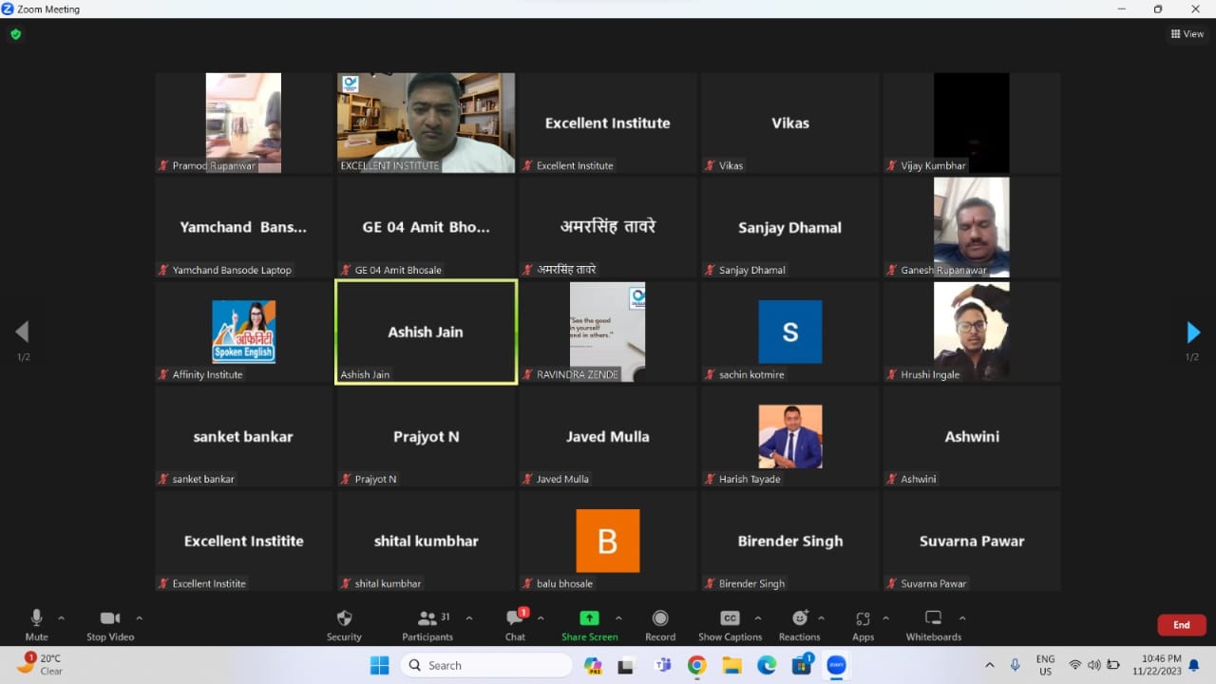Click the Sanjay Dhamal participant name

pyautogui.click(x=790, y=227)
